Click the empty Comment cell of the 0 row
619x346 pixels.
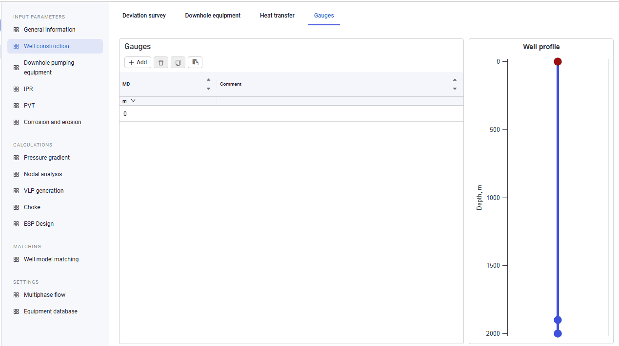(340, 114)
